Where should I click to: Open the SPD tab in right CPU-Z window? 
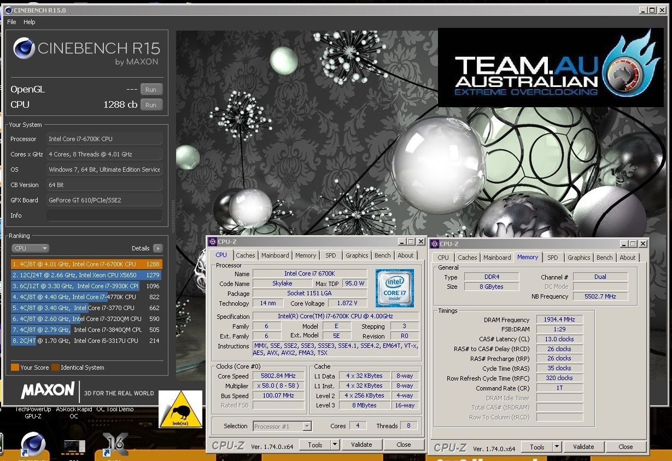pyautogui.click(x=553, y=258)
